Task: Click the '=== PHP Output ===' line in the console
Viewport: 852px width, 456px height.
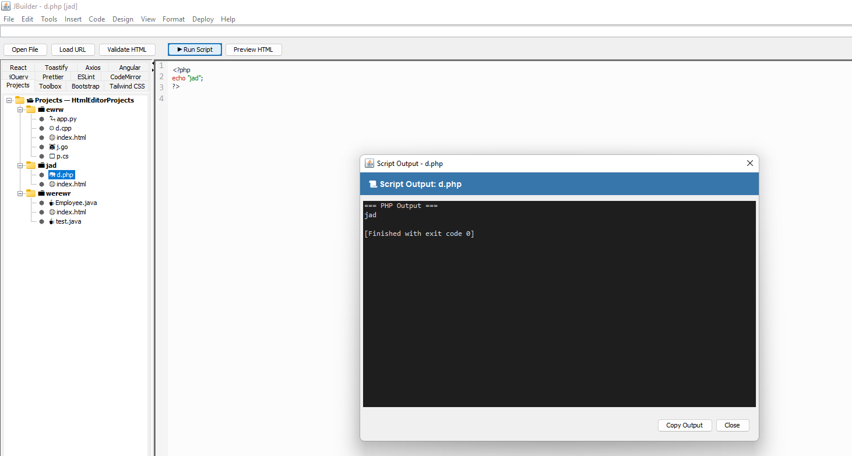Action: (x=401, y=206)
